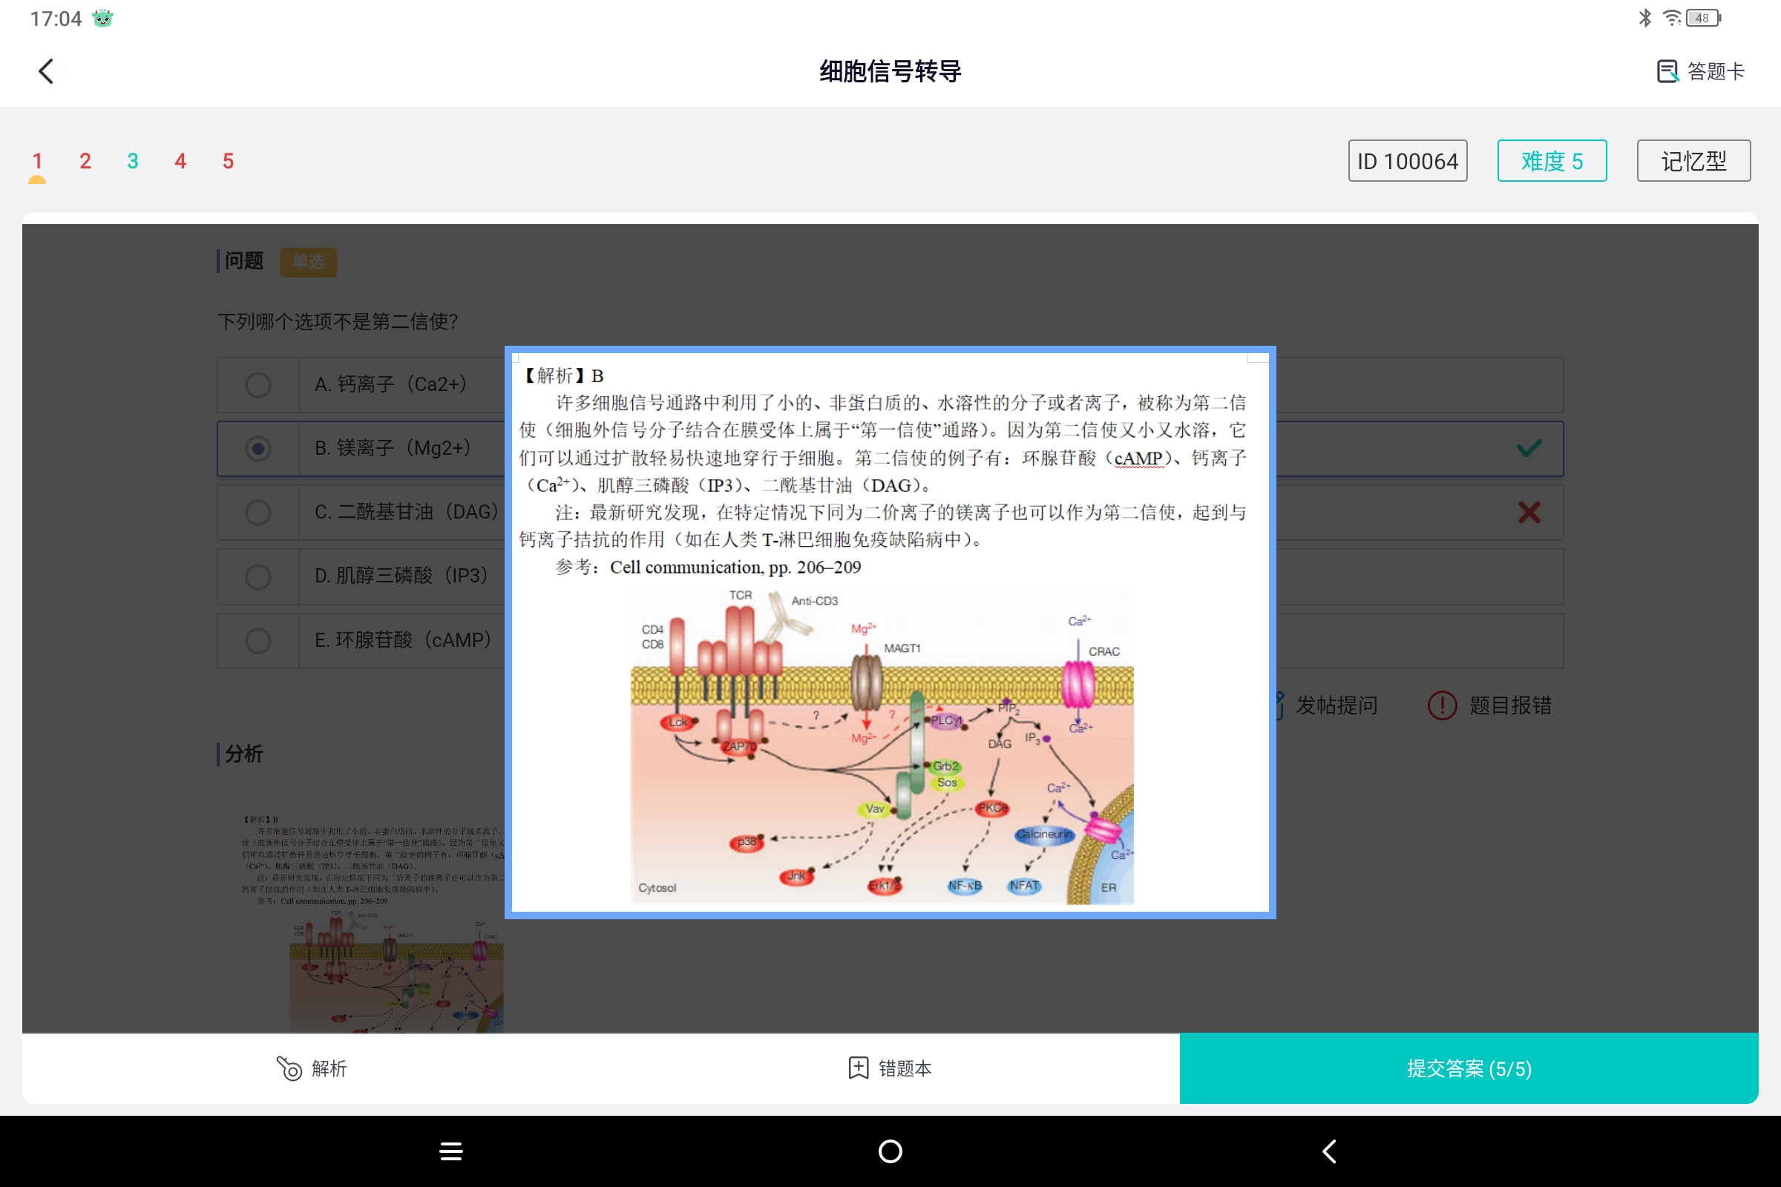Click the battery indicator in status bar
Viewport: 1781px width, 1187px height.
point(1704,18)
